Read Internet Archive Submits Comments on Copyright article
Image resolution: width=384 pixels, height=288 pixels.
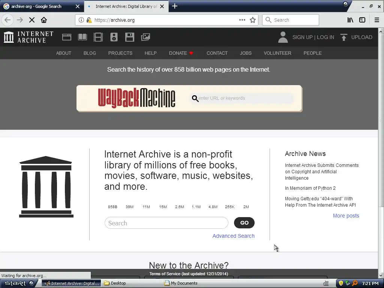point(321,172)
